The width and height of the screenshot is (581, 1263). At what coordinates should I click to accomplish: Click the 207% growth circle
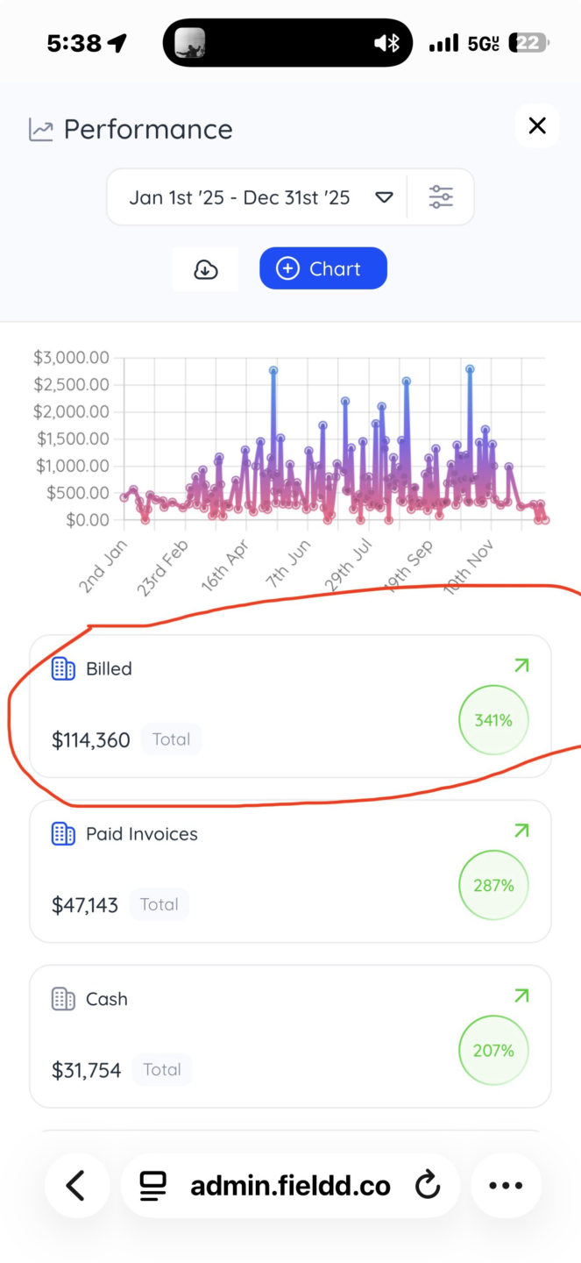[493, 1051]
